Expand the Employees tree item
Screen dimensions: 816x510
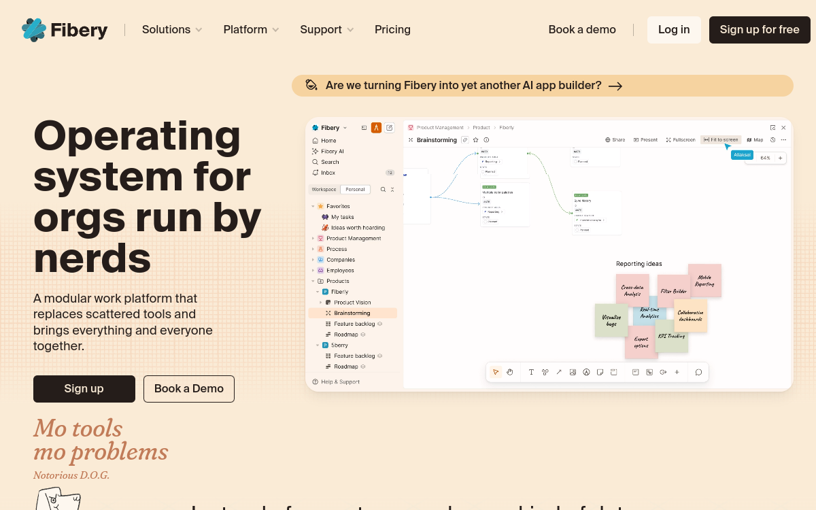(x=313, y=271)
